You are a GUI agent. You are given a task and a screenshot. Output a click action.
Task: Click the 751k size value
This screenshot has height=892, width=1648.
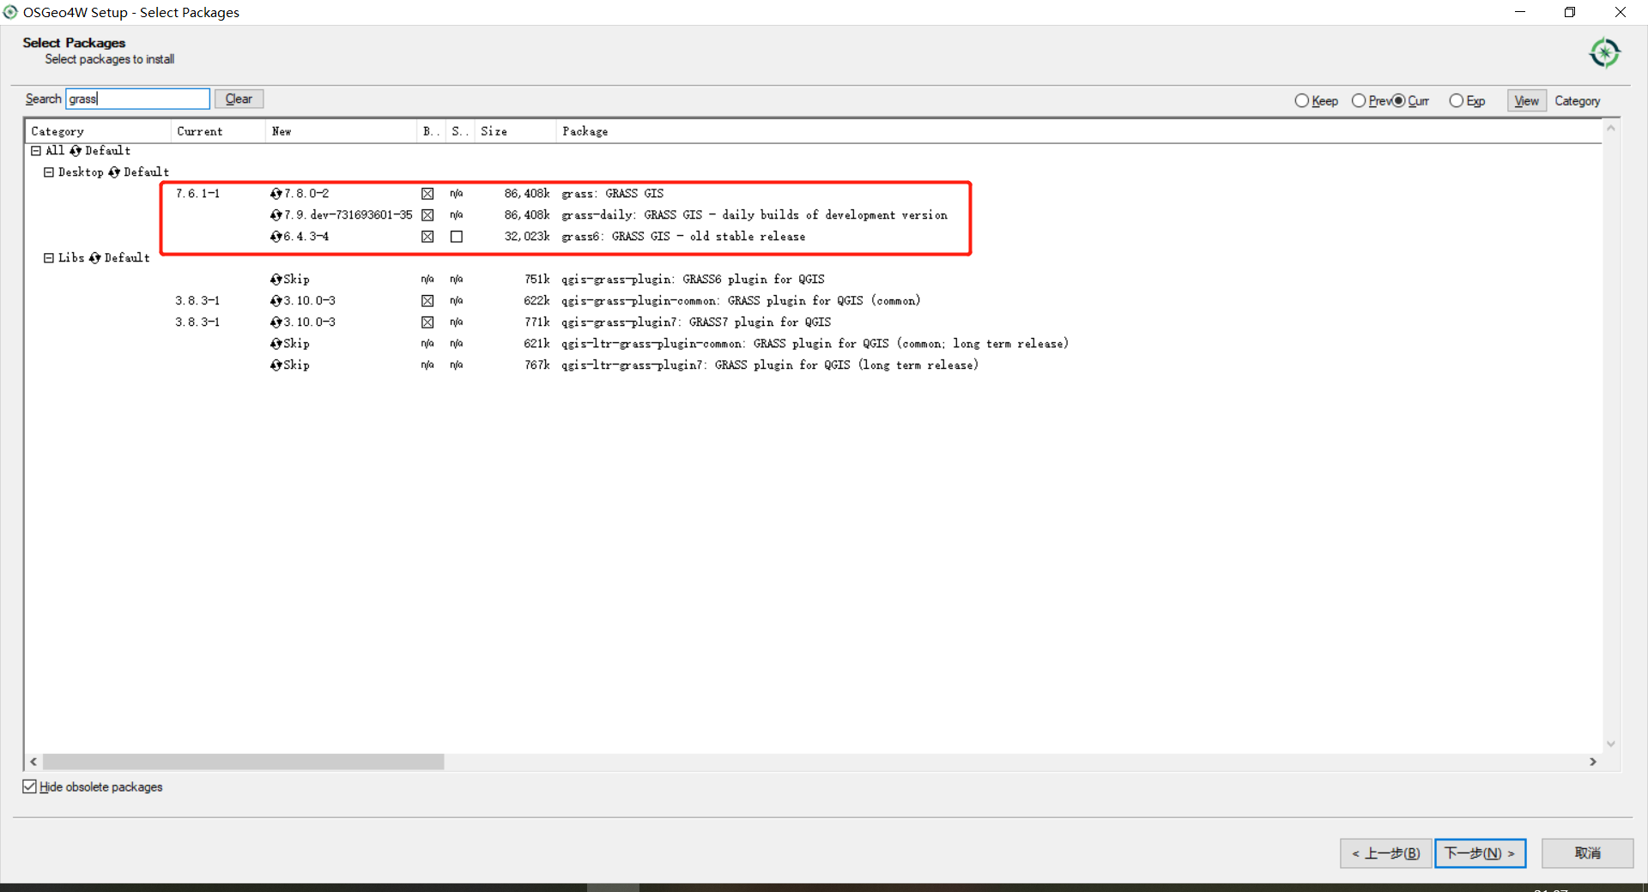(x=537, y=280)
